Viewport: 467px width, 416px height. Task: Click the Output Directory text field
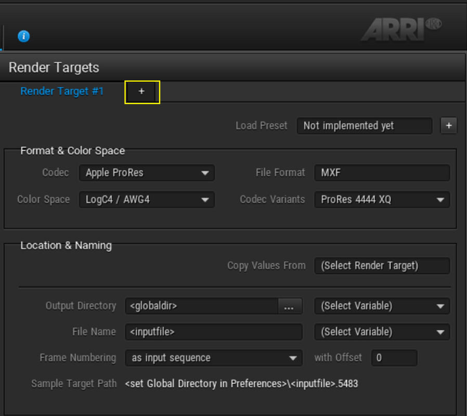point(202,306)
